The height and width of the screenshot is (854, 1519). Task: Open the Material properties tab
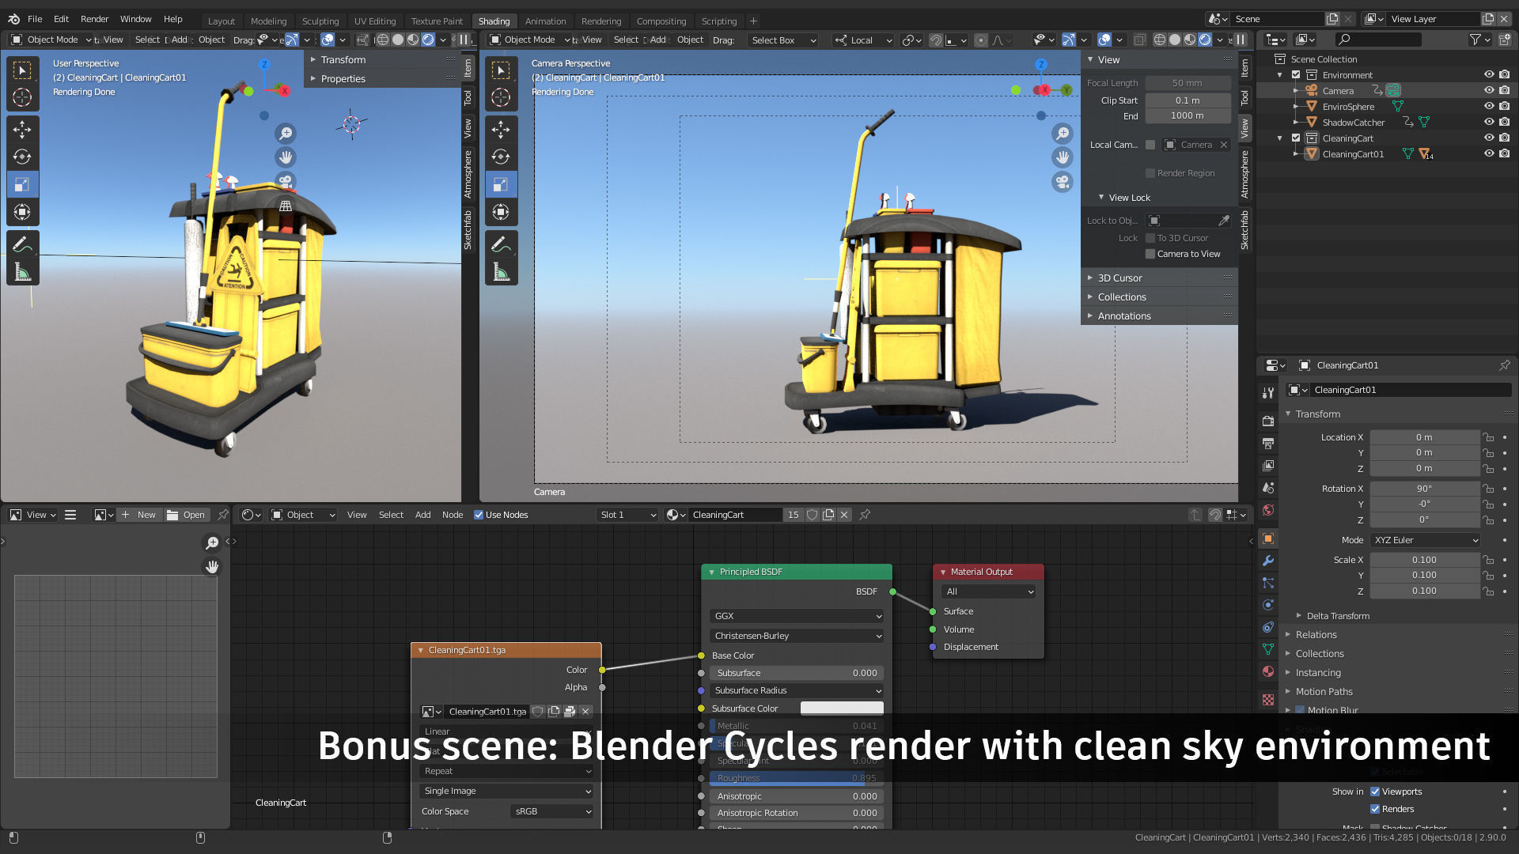point(1268,671)
